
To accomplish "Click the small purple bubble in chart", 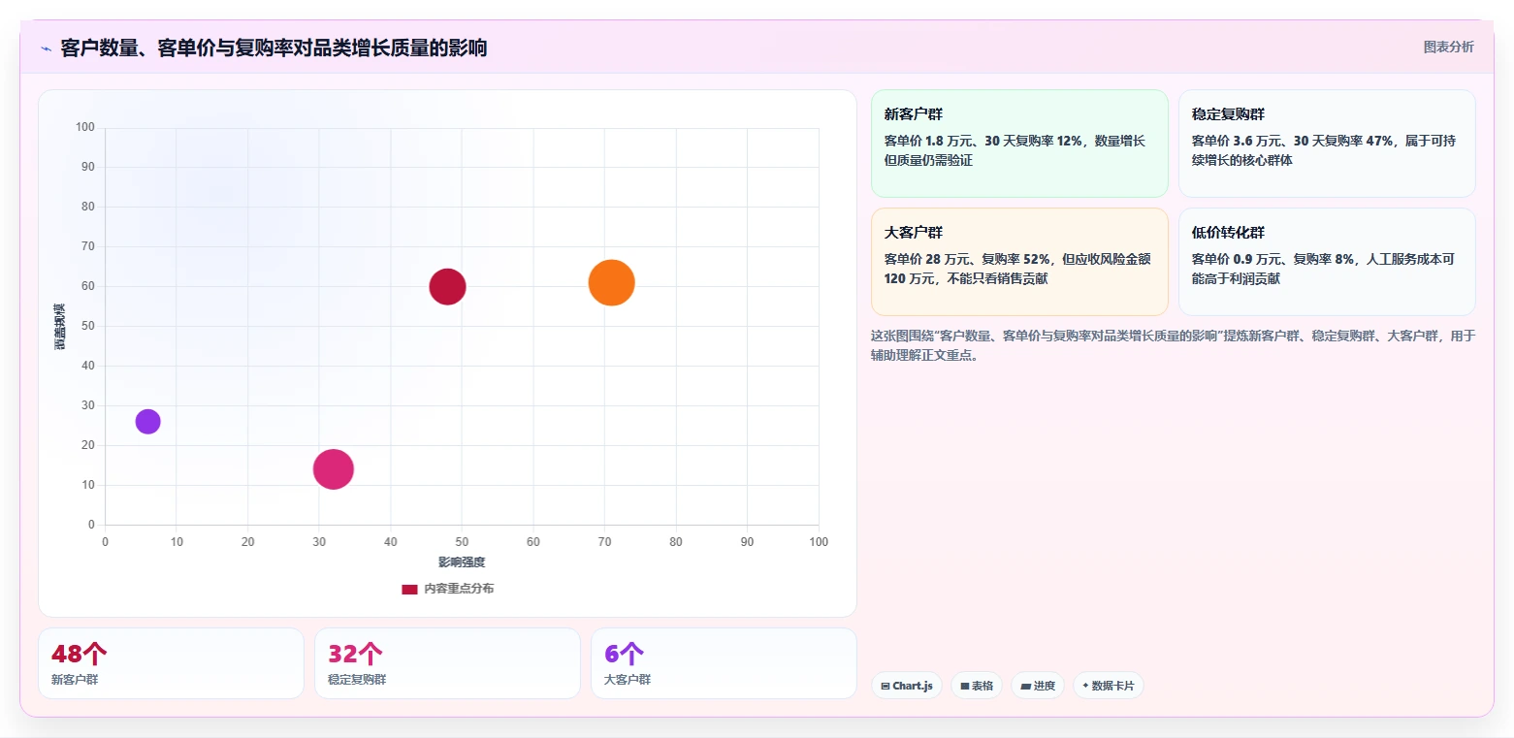I will (x=147, y=422).
